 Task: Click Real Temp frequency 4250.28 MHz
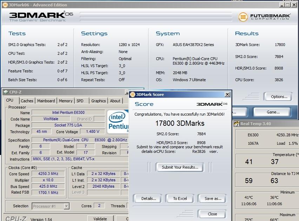[287, 135]
